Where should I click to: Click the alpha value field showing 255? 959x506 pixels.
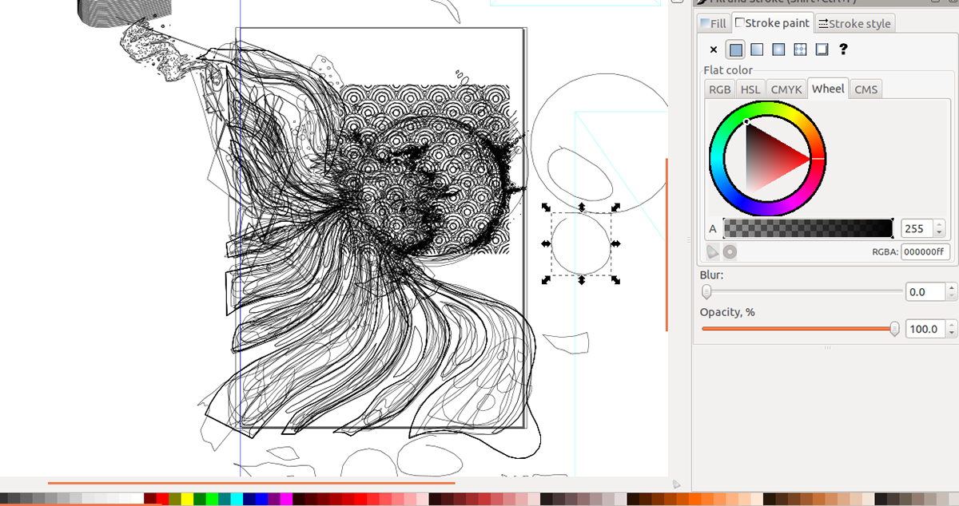917,228
